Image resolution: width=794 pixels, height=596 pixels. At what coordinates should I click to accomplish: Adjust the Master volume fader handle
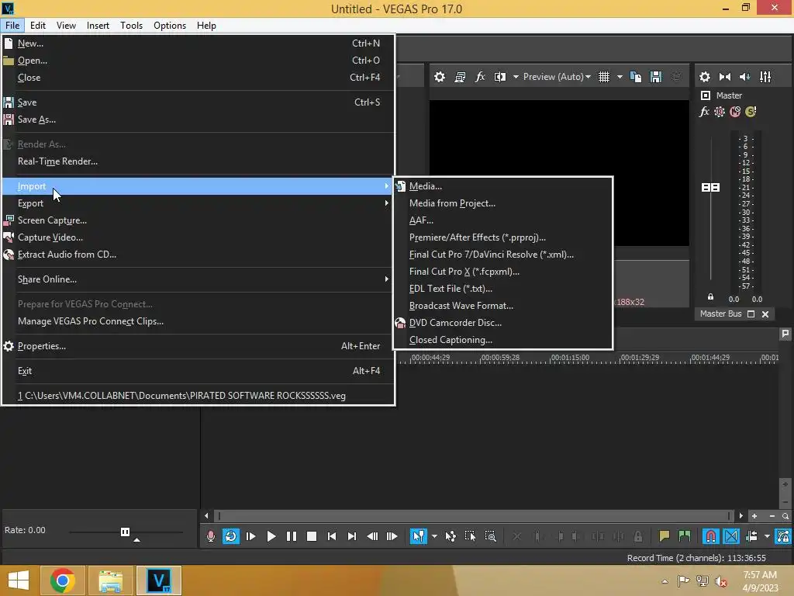coord(710,188)
